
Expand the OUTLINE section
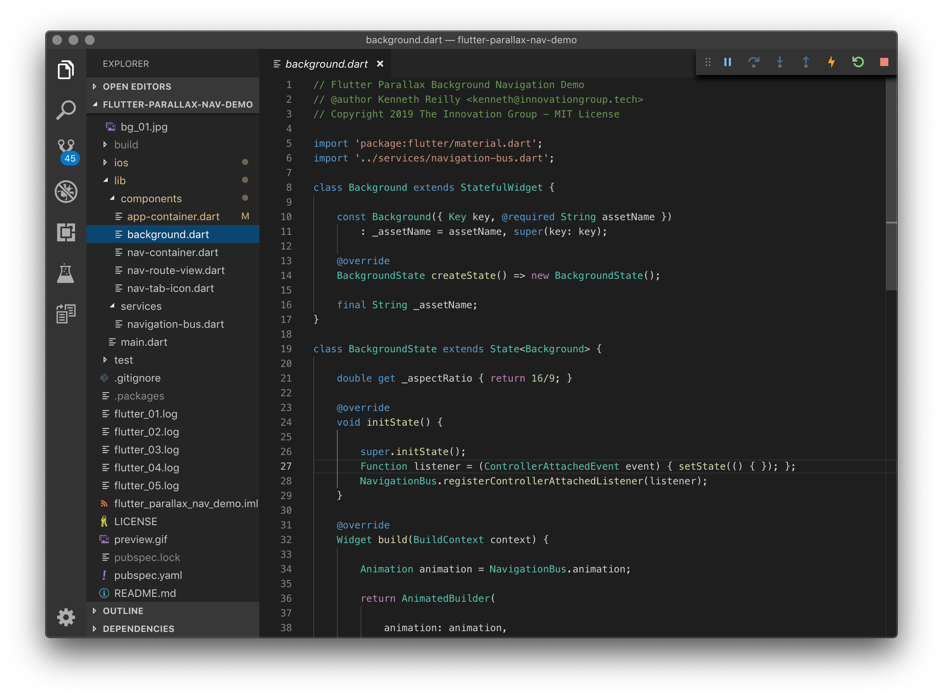click(x=123, y=611)
